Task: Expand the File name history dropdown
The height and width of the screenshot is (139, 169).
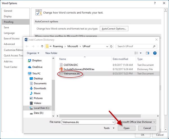Action: pos(113,122)
